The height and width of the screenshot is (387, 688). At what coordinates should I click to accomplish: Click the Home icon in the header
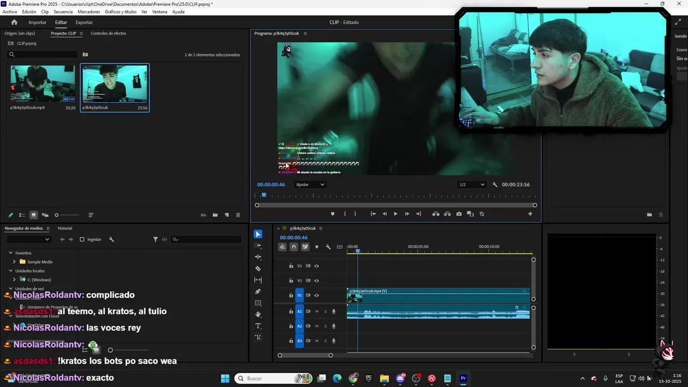pyautogui.click(x=15, y=22)
